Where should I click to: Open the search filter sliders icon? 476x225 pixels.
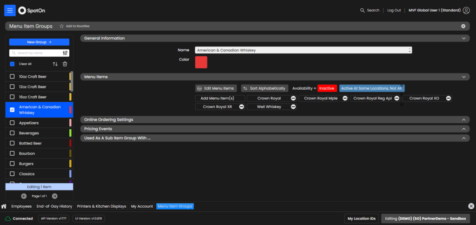[x=65, y=53]
